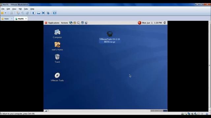Toggle the console view button
211x118 pixels.
pos(54,13)
